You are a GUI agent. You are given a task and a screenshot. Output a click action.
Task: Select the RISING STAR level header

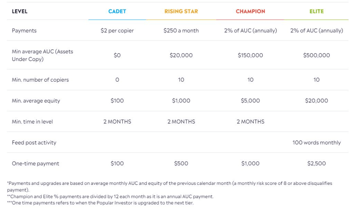pos(181,11)
